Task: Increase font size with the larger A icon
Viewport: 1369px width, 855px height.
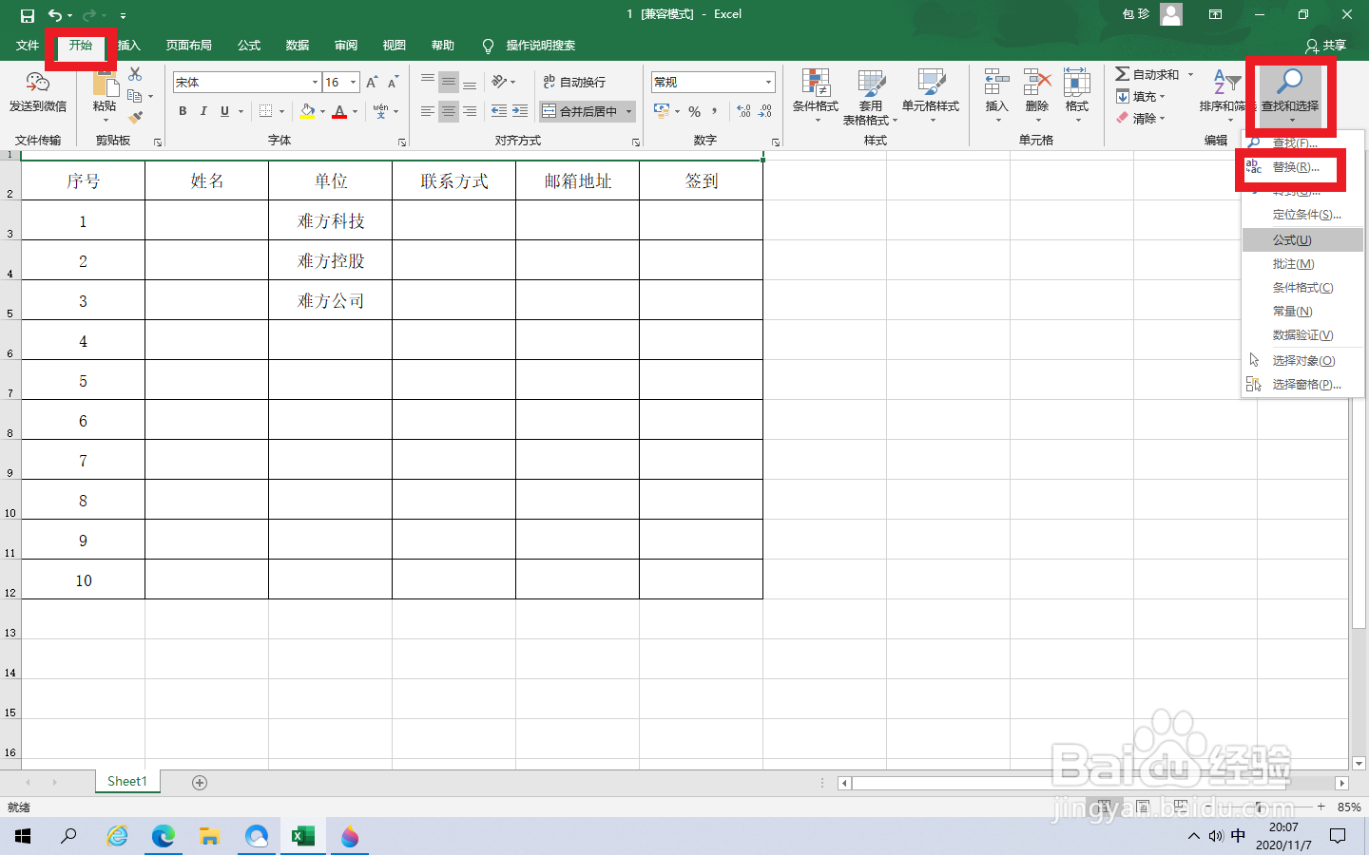Action: click(372, 83)
